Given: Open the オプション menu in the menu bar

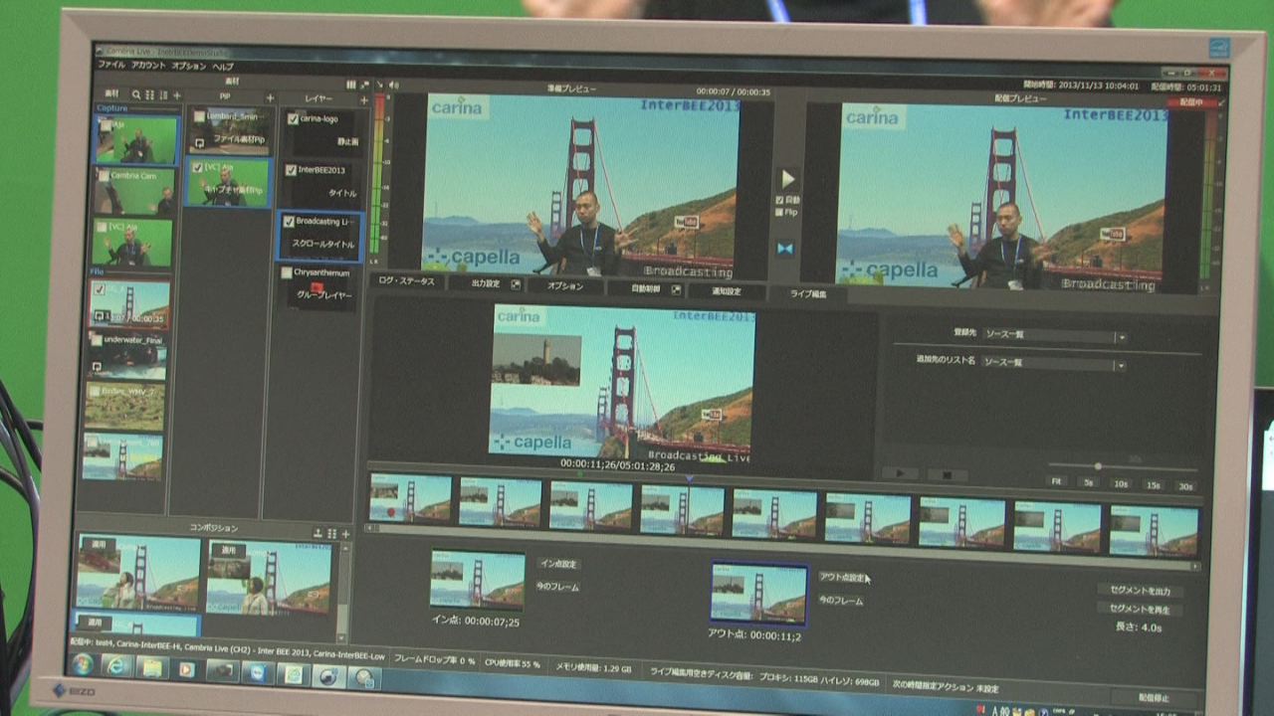Looking at the screenshot, I should pos(189,66).
